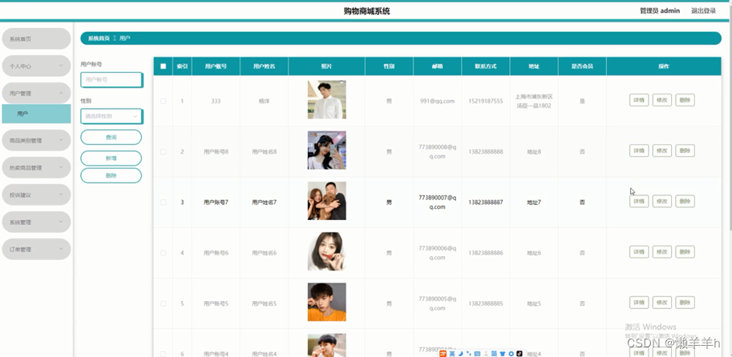The image size is (732, 357).
Task: Toggle English mode on the IME bar
Action: pos(452,354)
